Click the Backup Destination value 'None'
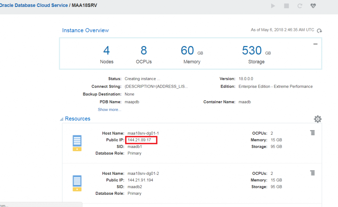 [x=129, y=94]
